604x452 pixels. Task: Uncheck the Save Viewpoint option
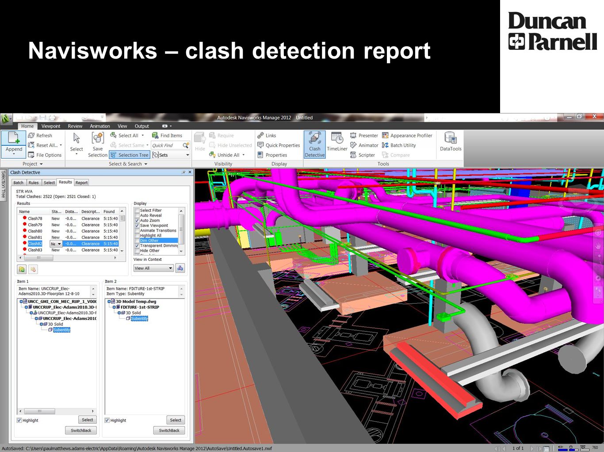[x=137, y=226]
